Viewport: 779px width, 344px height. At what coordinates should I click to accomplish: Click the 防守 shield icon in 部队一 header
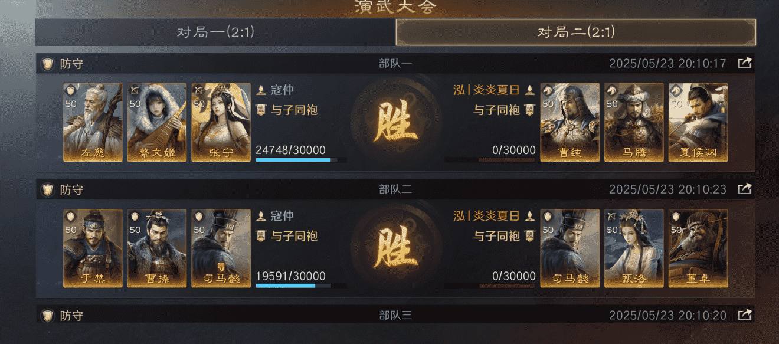click(x=47, y=64)
